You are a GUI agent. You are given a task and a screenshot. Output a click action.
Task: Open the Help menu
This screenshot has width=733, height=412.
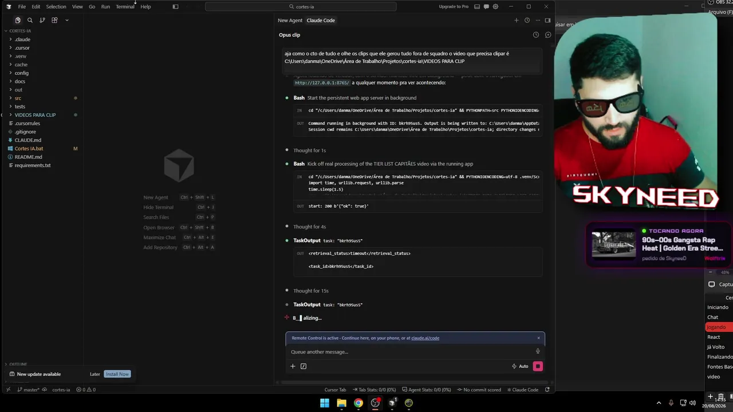point(145,7)
